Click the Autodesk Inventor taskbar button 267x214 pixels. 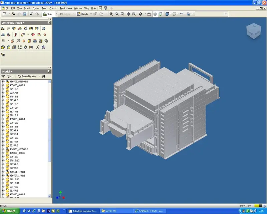point(83,211)
